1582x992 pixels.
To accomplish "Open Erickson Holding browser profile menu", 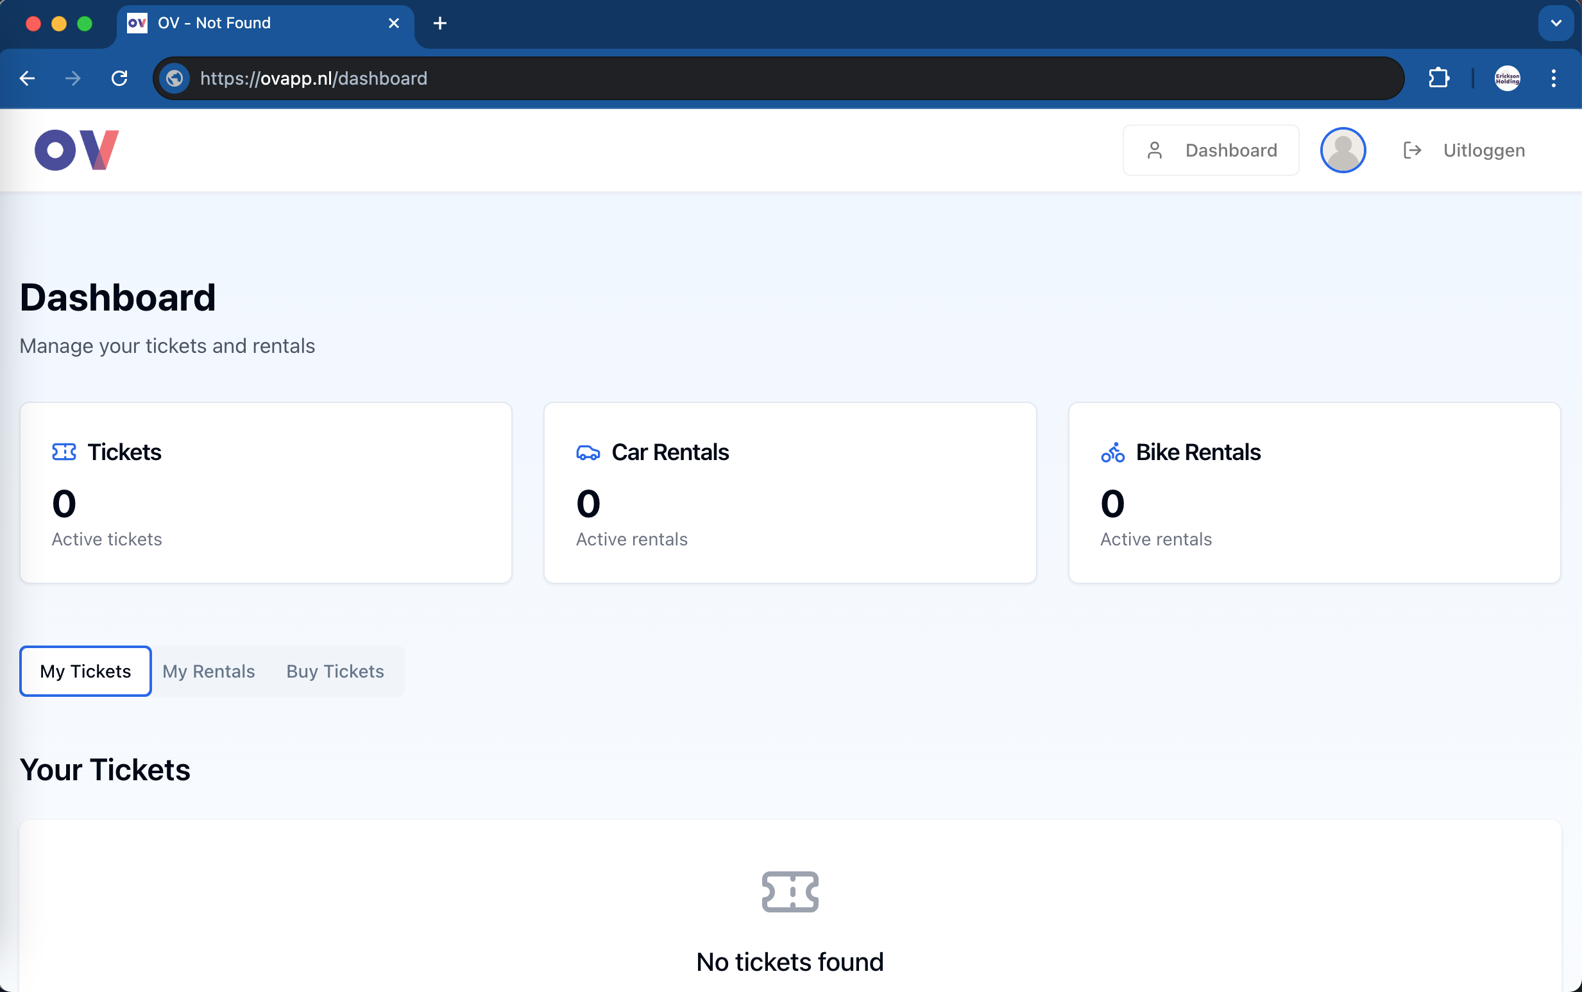I will tap(1506, 78).
